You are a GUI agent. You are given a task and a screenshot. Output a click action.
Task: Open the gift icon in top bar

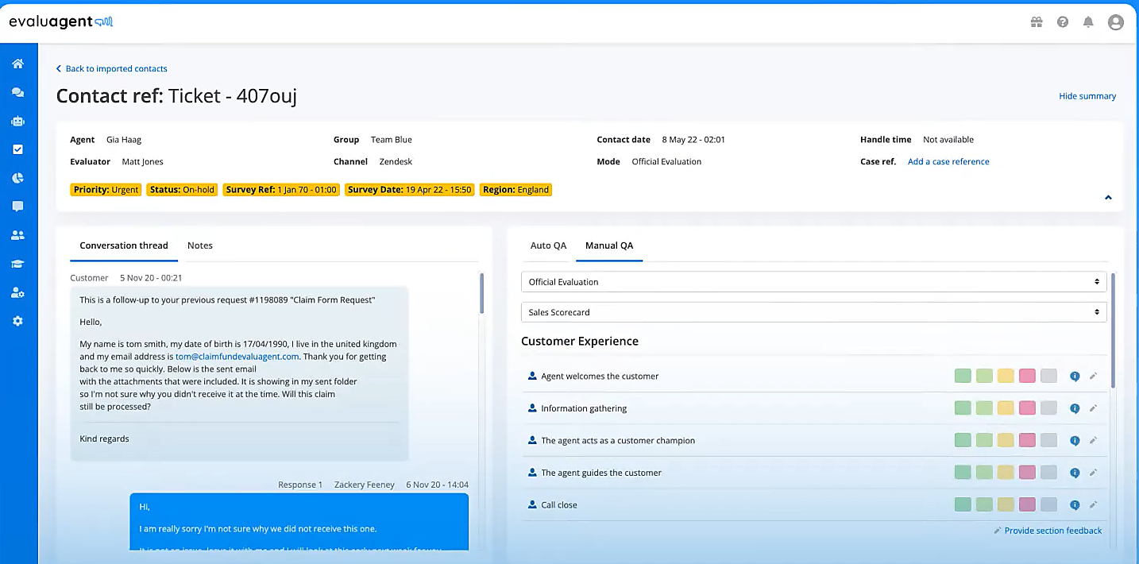(x=1037, y=22)
